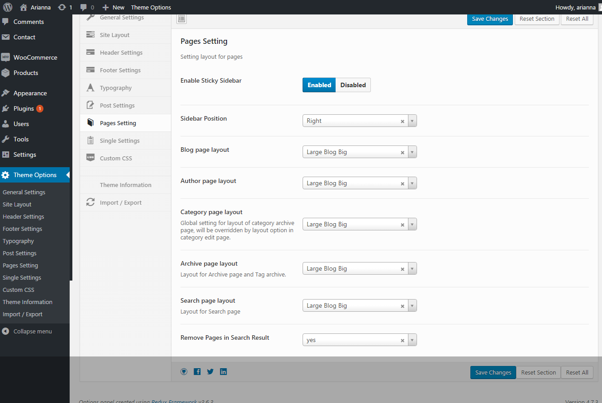
Task: Enable the Sticky Sidebar option
Action: (x=319, y=85)
